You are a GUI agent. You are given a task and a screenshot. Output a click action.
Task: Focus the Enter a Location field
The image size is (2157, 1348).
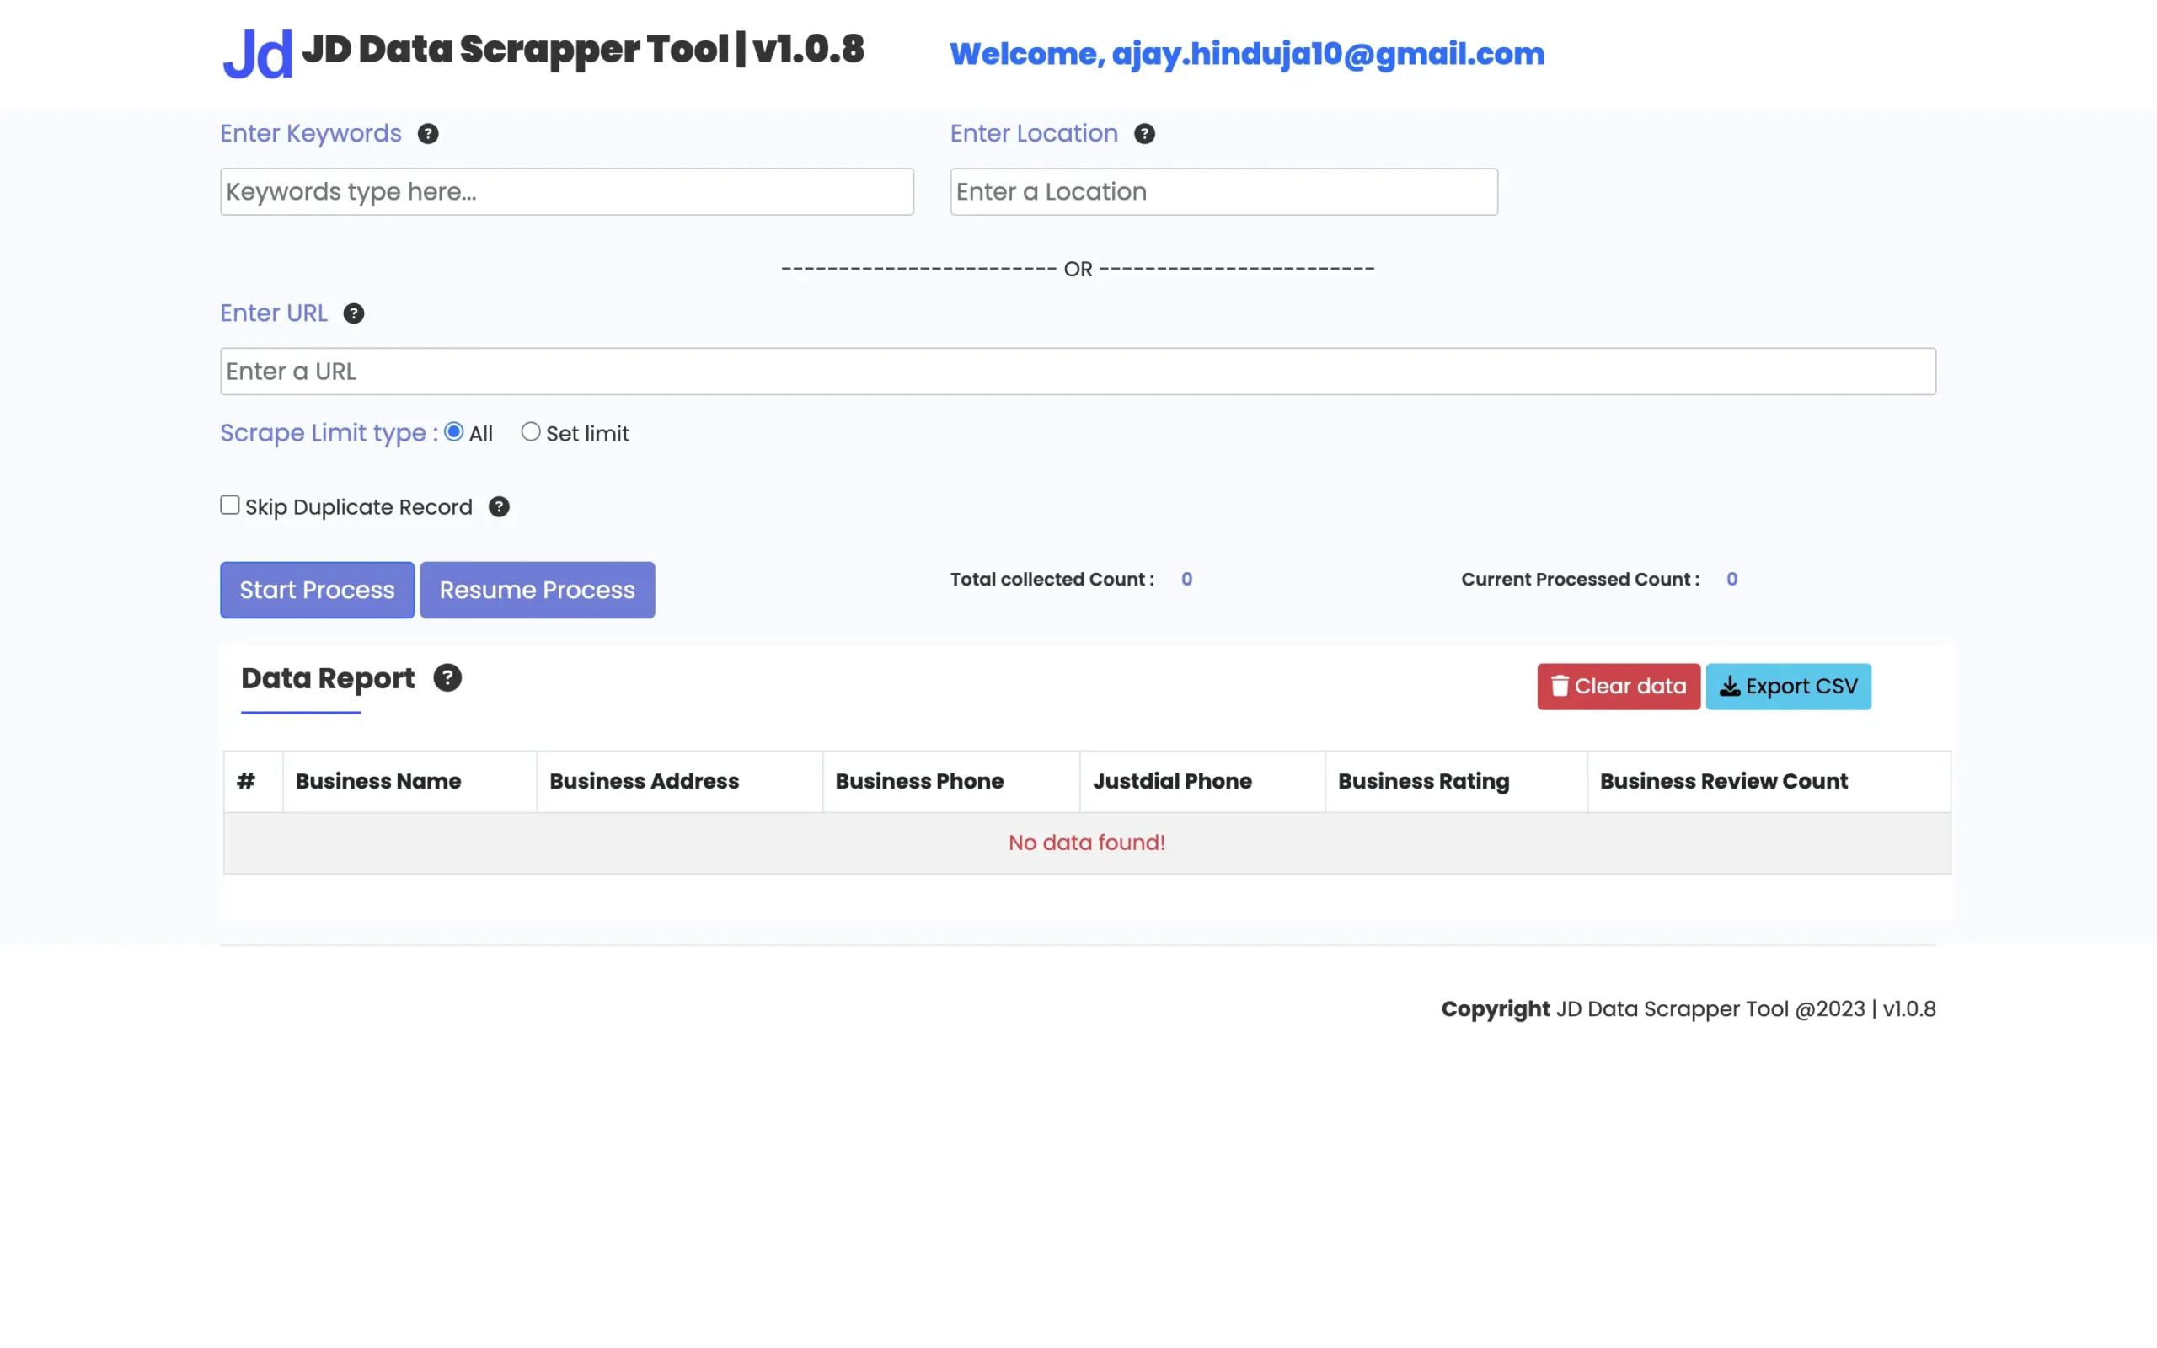pos(1223,192)
